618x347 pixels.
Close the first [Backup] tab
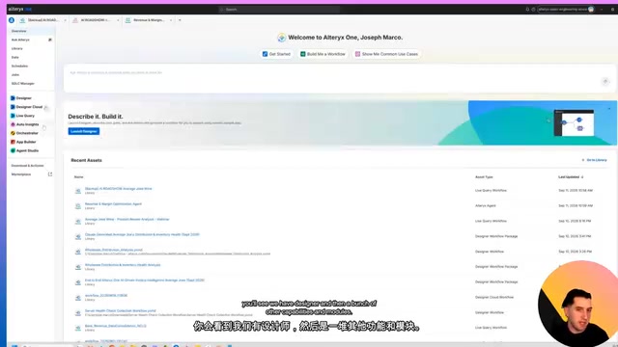[x=65, y=20]
